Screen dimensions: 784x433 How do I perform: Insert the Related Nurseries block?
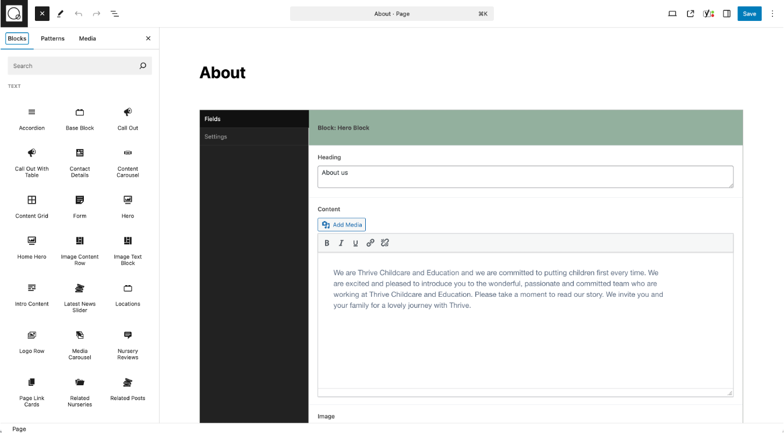(80, 392)
